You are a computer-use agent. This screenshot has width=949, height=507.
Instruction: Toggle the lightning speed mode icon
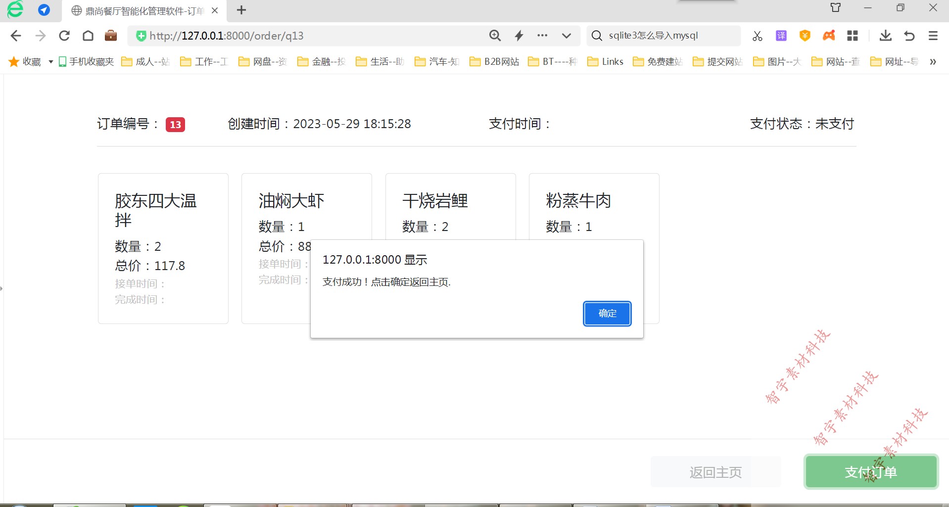tap(519, 36)
